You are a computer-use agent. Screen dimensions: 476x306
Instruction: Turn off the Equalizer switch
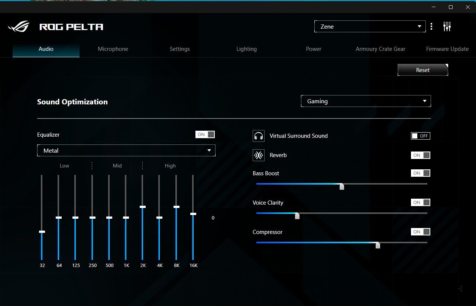coord(205,134)
